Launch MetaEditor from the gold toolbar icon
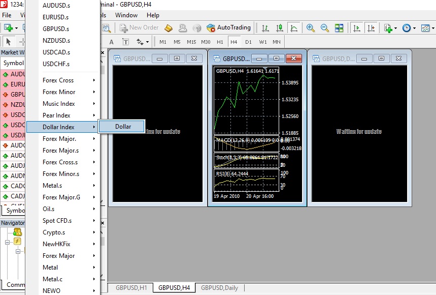This screenshot has height=295, width=436. coord(169,28)
